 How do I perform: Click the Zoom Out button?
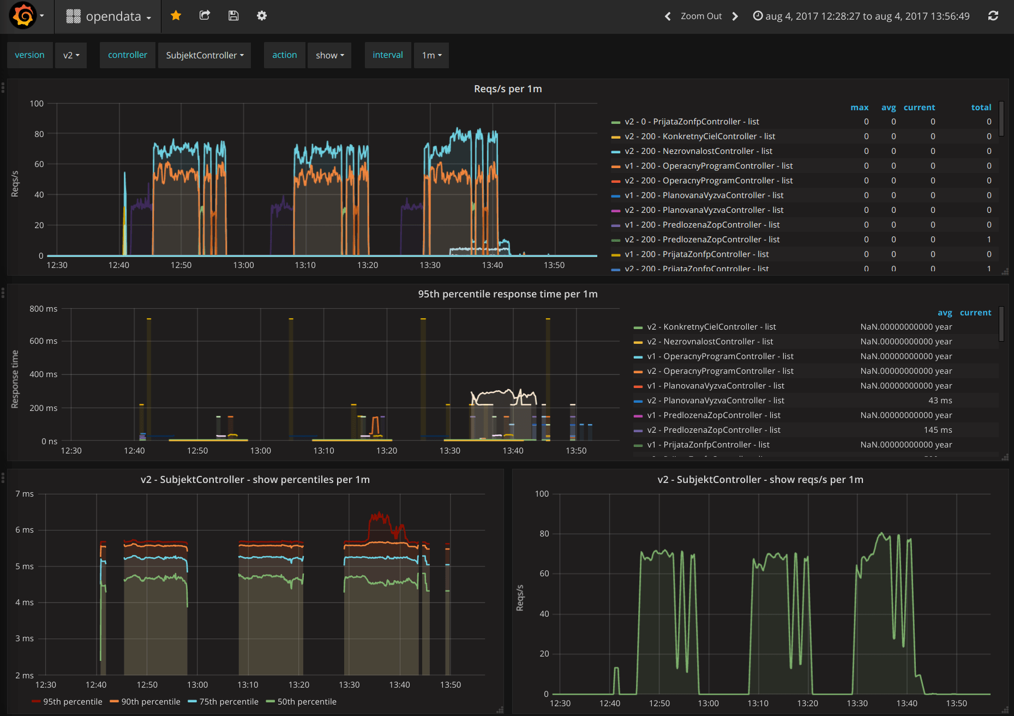[701, 16]
